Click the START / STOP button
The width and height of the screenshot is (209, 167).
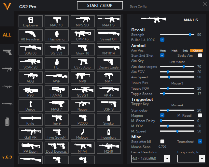tap(100, 6)
